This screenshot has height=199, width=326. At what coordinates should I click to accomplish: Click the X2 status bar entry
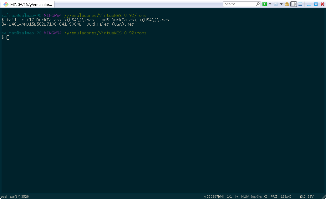pos(266,197)
